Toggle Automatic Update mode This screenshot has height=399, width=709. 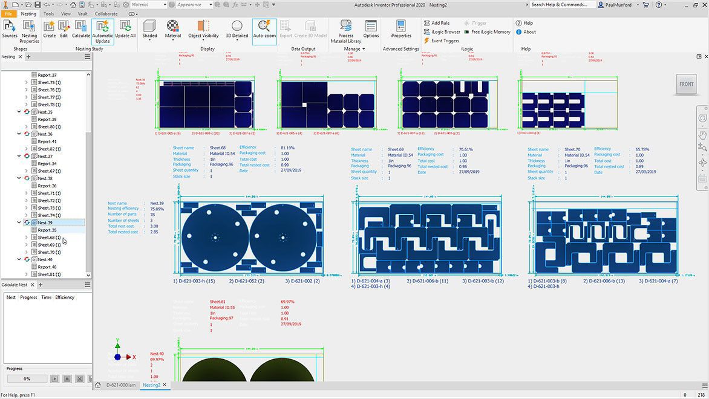pyautogui.click(x=103, y=30)
